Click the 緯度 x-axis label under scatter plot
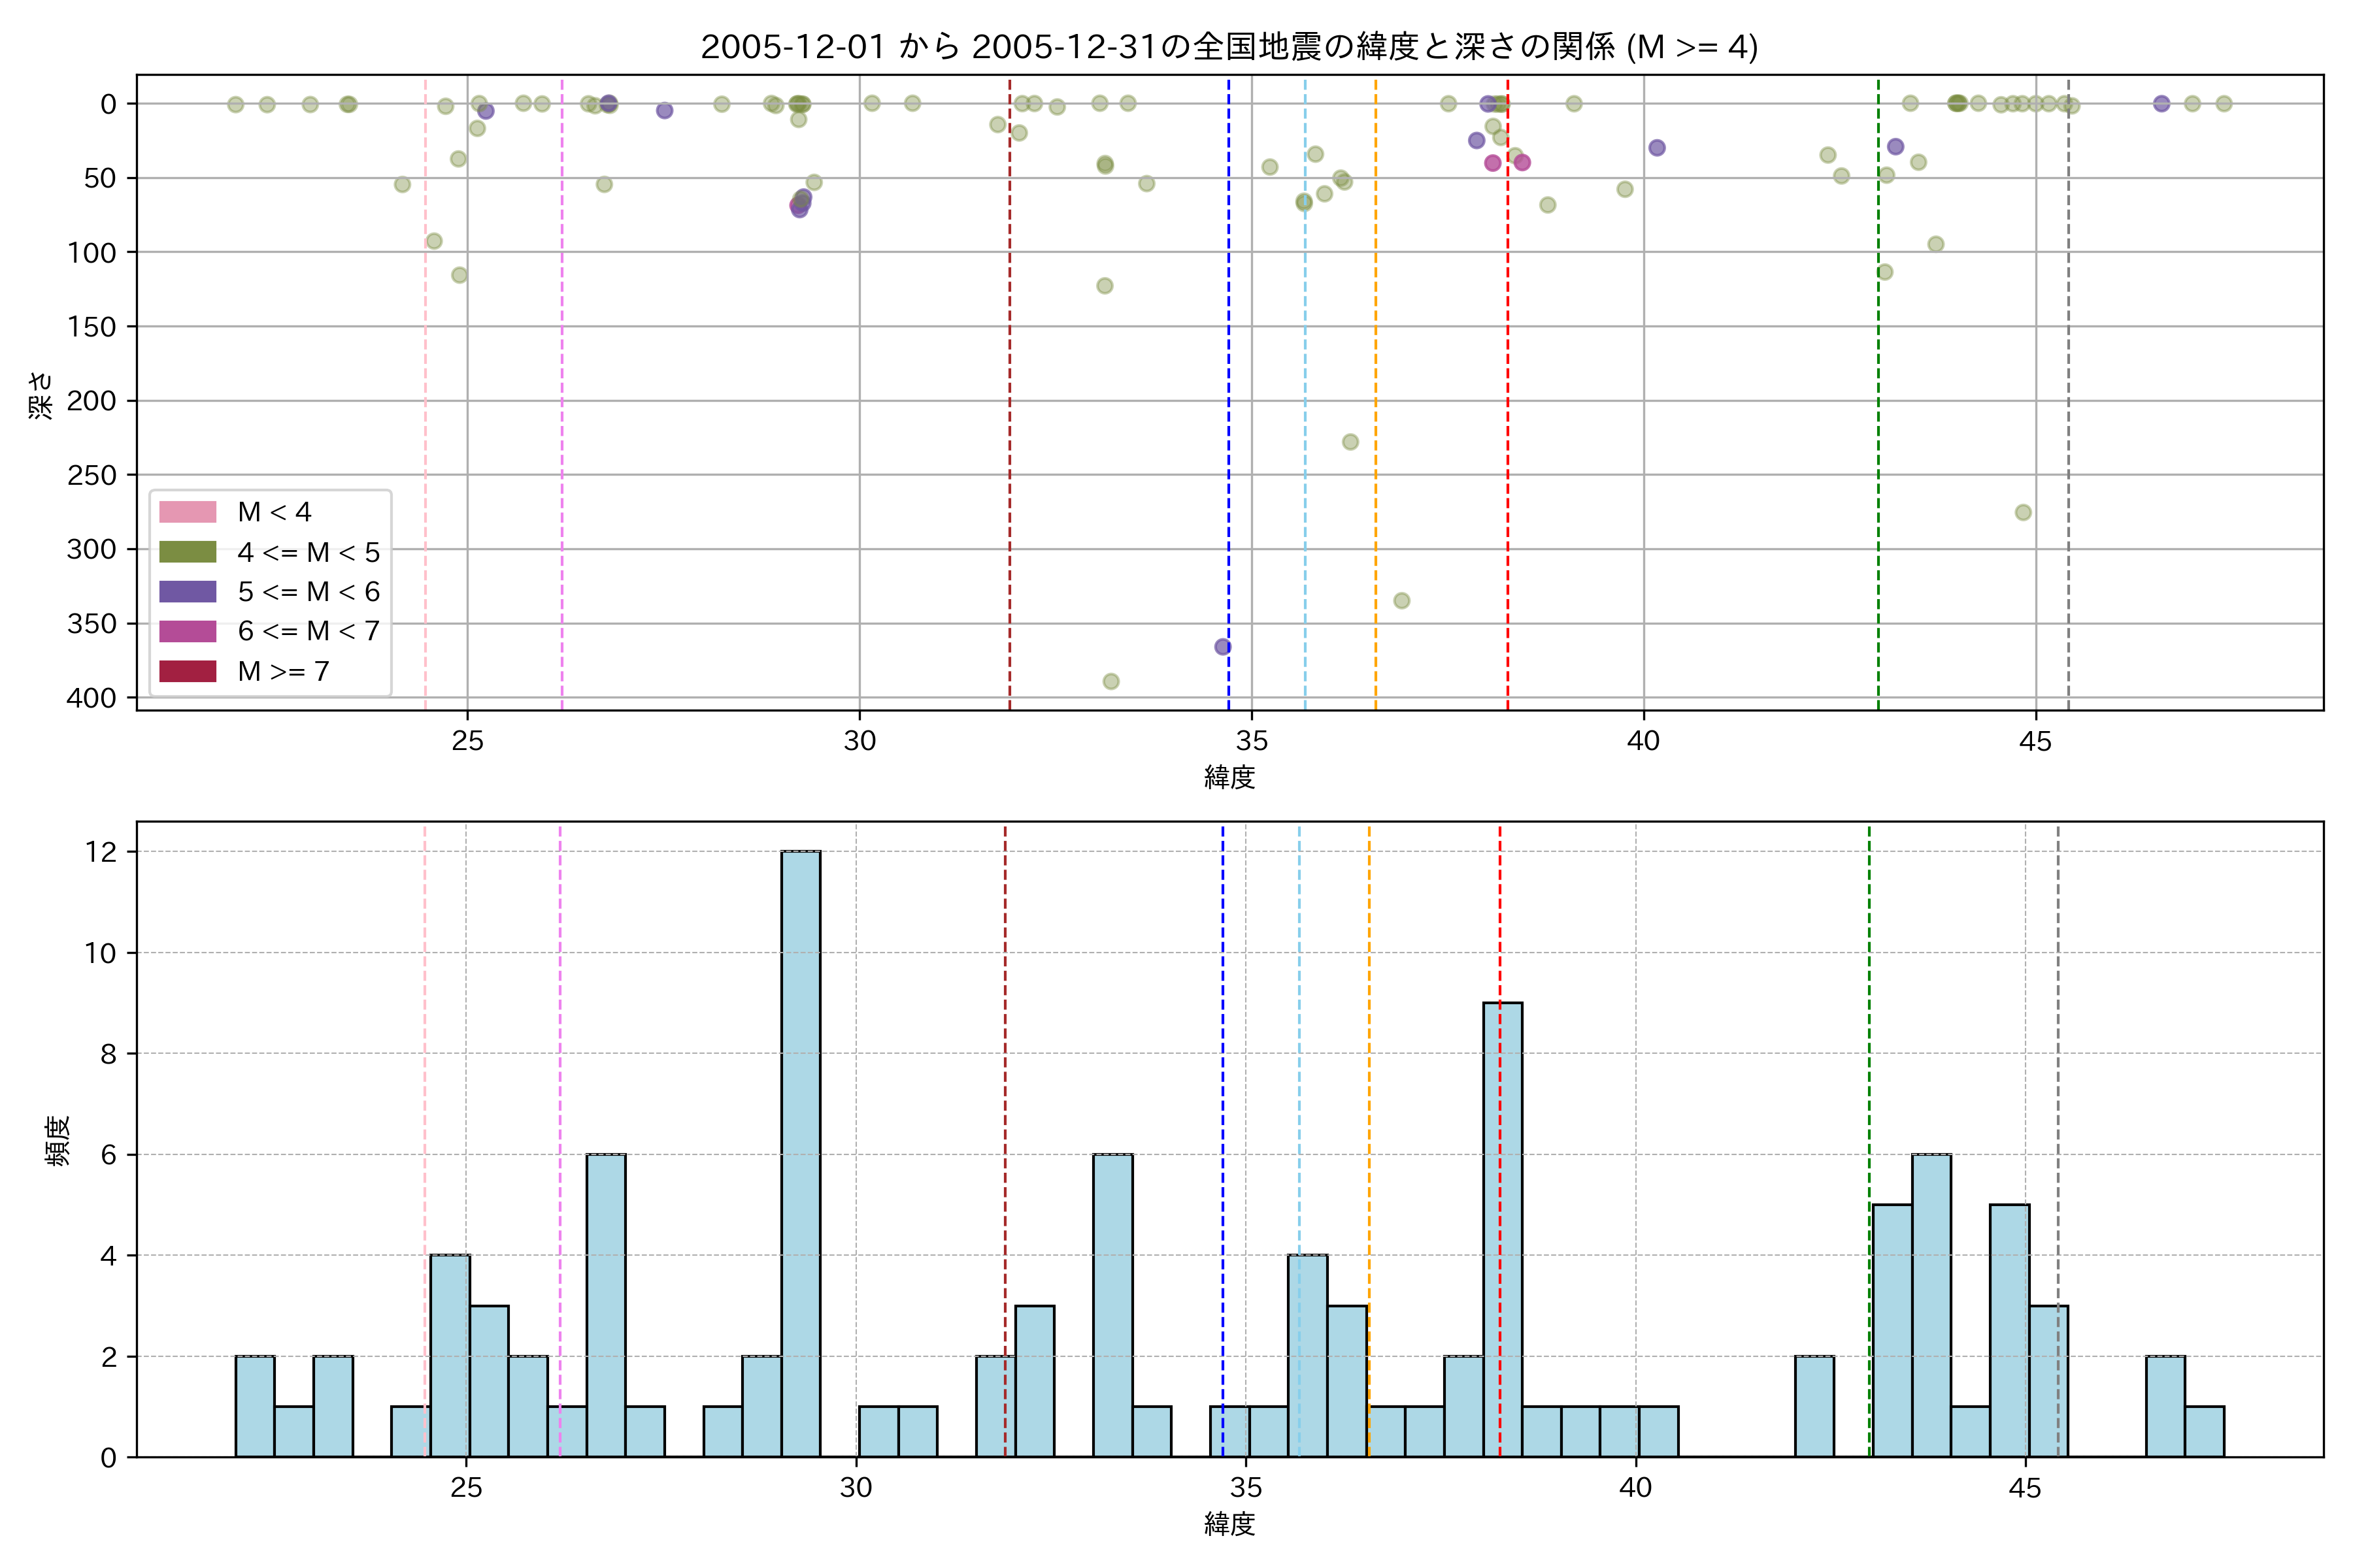Viewport: 2353px width, 1568px height. click(x=1229, y=777)
